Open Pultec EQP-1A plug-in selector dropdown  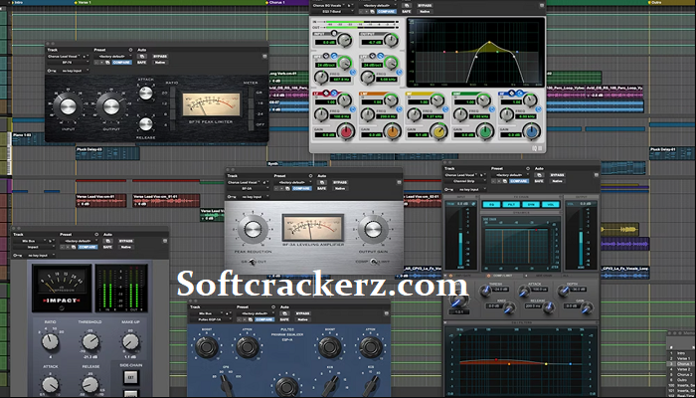click(x=211, y=319)
